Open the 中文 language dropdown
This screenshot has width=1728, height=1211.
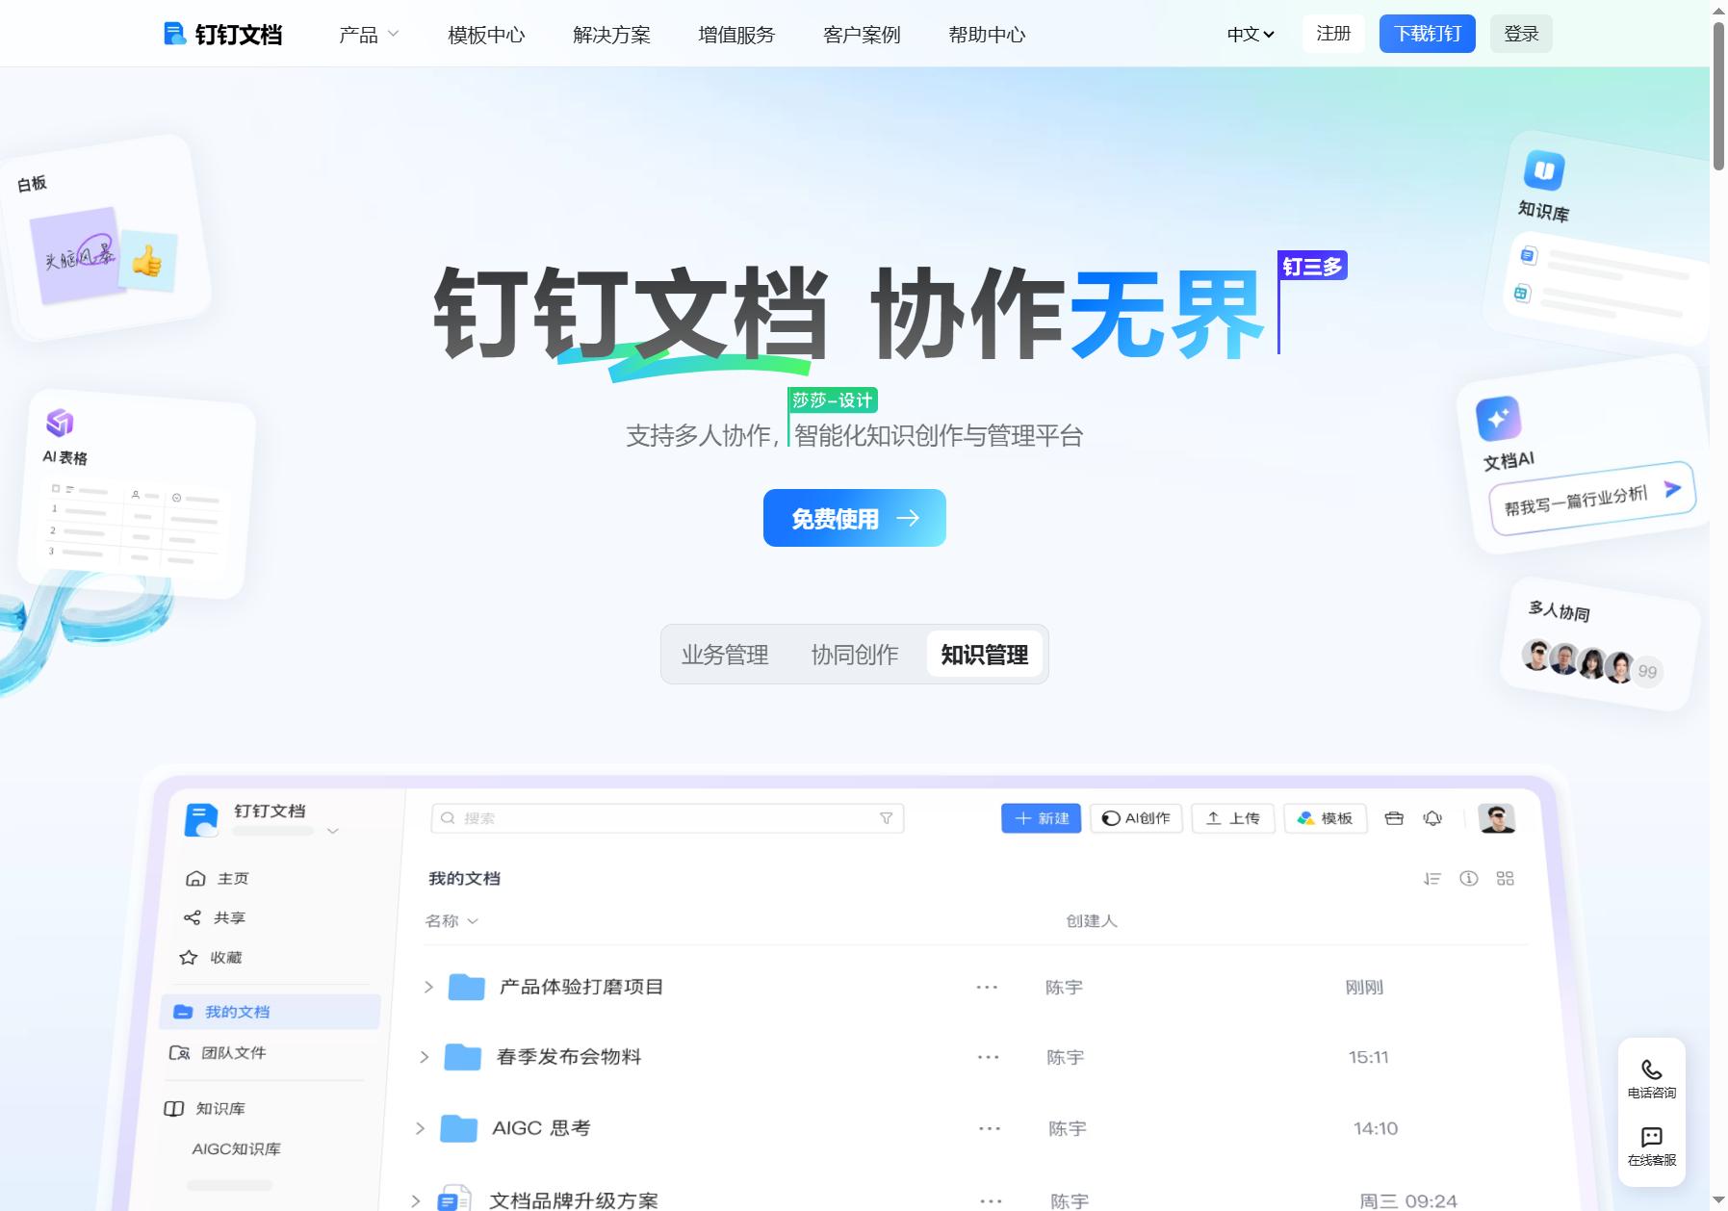[x=1251, y=35]
